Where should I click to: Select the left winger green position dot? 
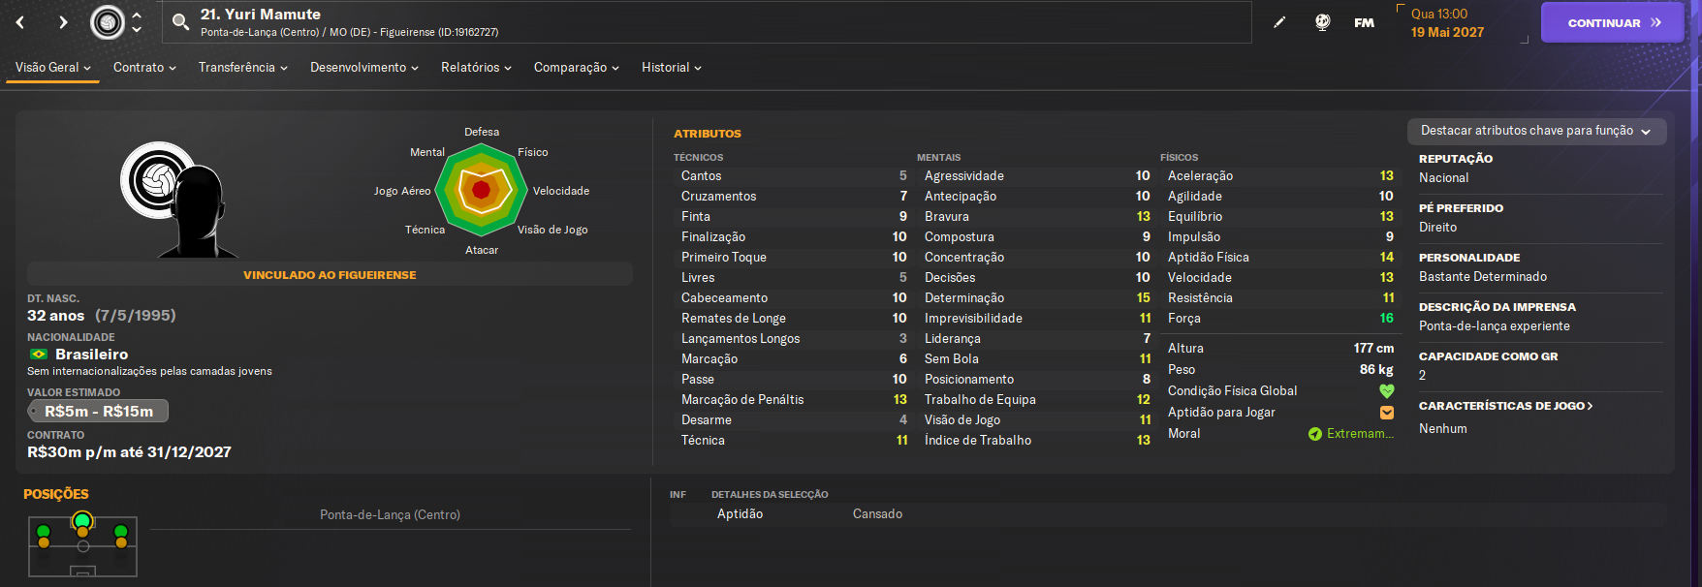tap(44, 531)
